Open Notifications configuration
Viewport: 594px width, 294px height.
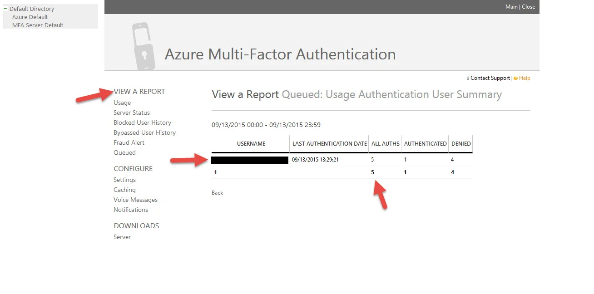[x=131, y=210]
